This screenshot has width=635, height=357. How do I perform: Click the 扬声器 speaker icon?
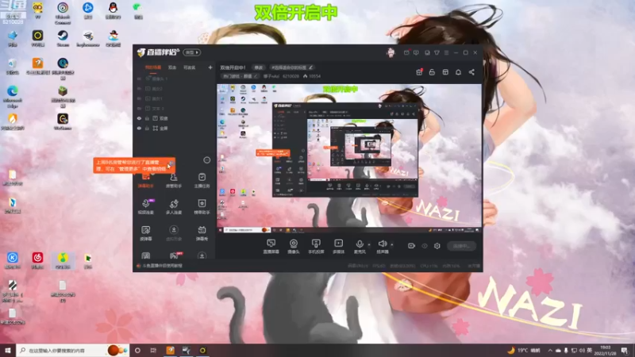click(383, 244)
